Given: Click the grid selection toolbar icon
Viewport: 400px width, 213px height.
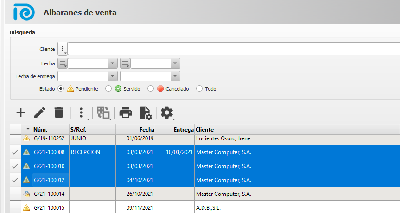Looking at the screenshot, I should click(103, 113).
